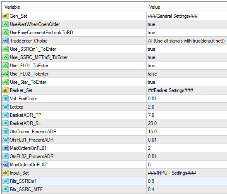The height and width of the screenshot is (194, 227).
Task: Click the double icon beside LotExp
Action: point(6,107)
